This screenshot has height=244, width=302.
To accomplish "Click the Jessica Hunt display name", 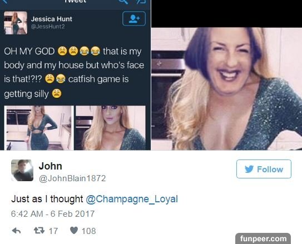I will pyautogui.click(x=52, y=19).
